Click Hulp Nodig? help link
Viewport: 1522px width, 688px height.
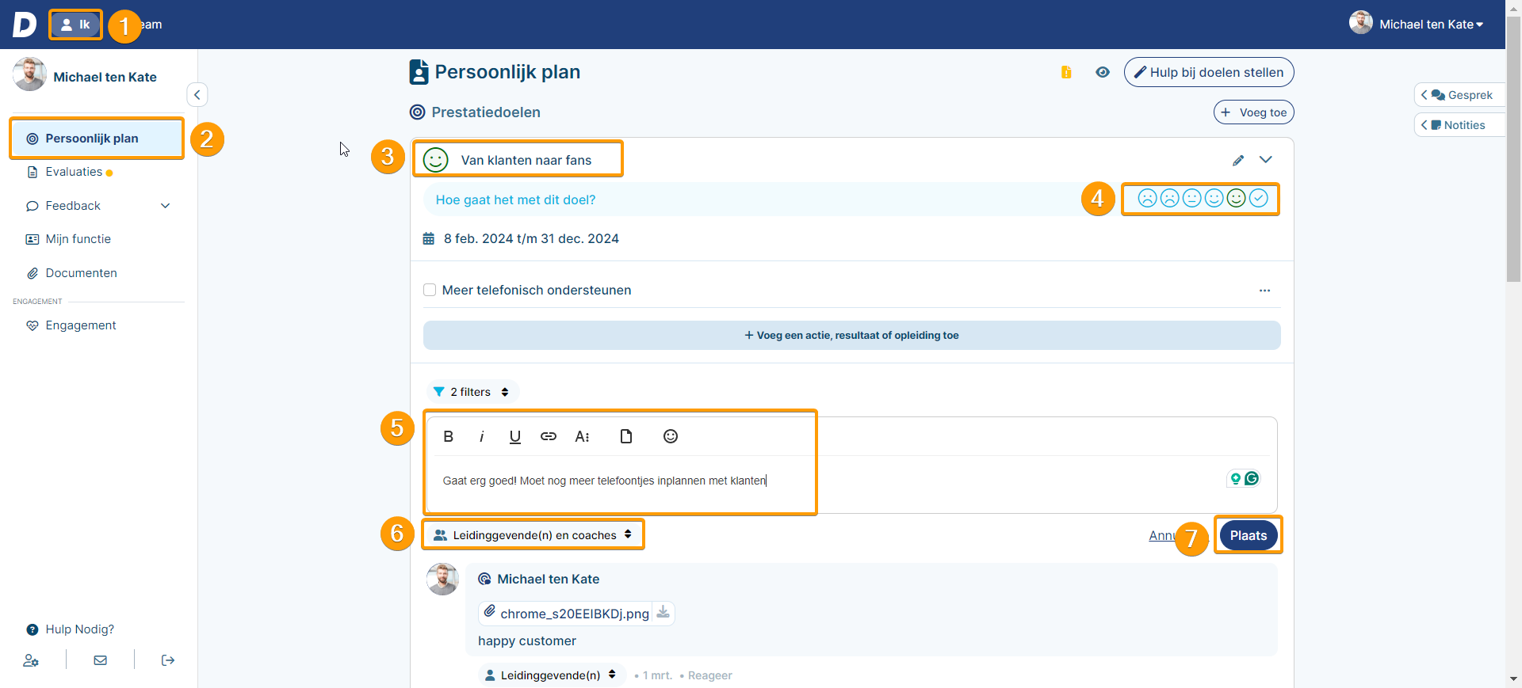71,629
